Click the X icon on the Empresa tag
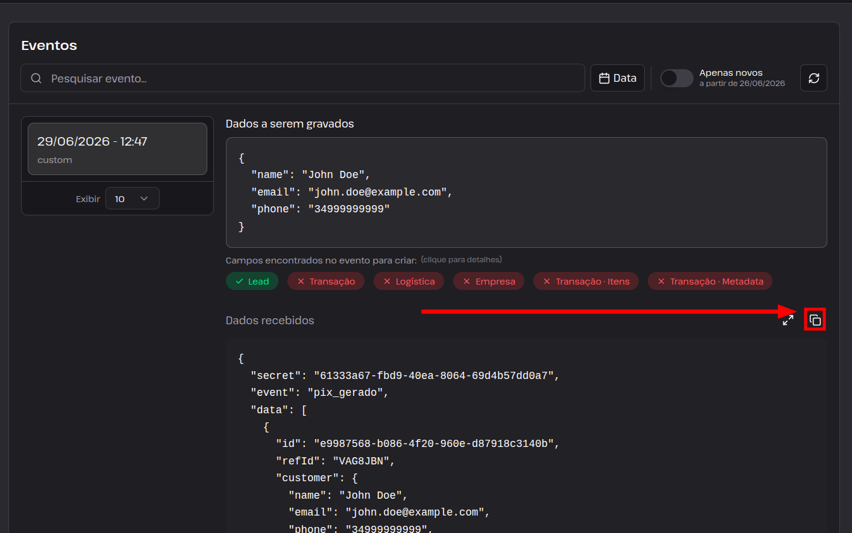Screen dimensions: 852x533 tap(466, 282)
